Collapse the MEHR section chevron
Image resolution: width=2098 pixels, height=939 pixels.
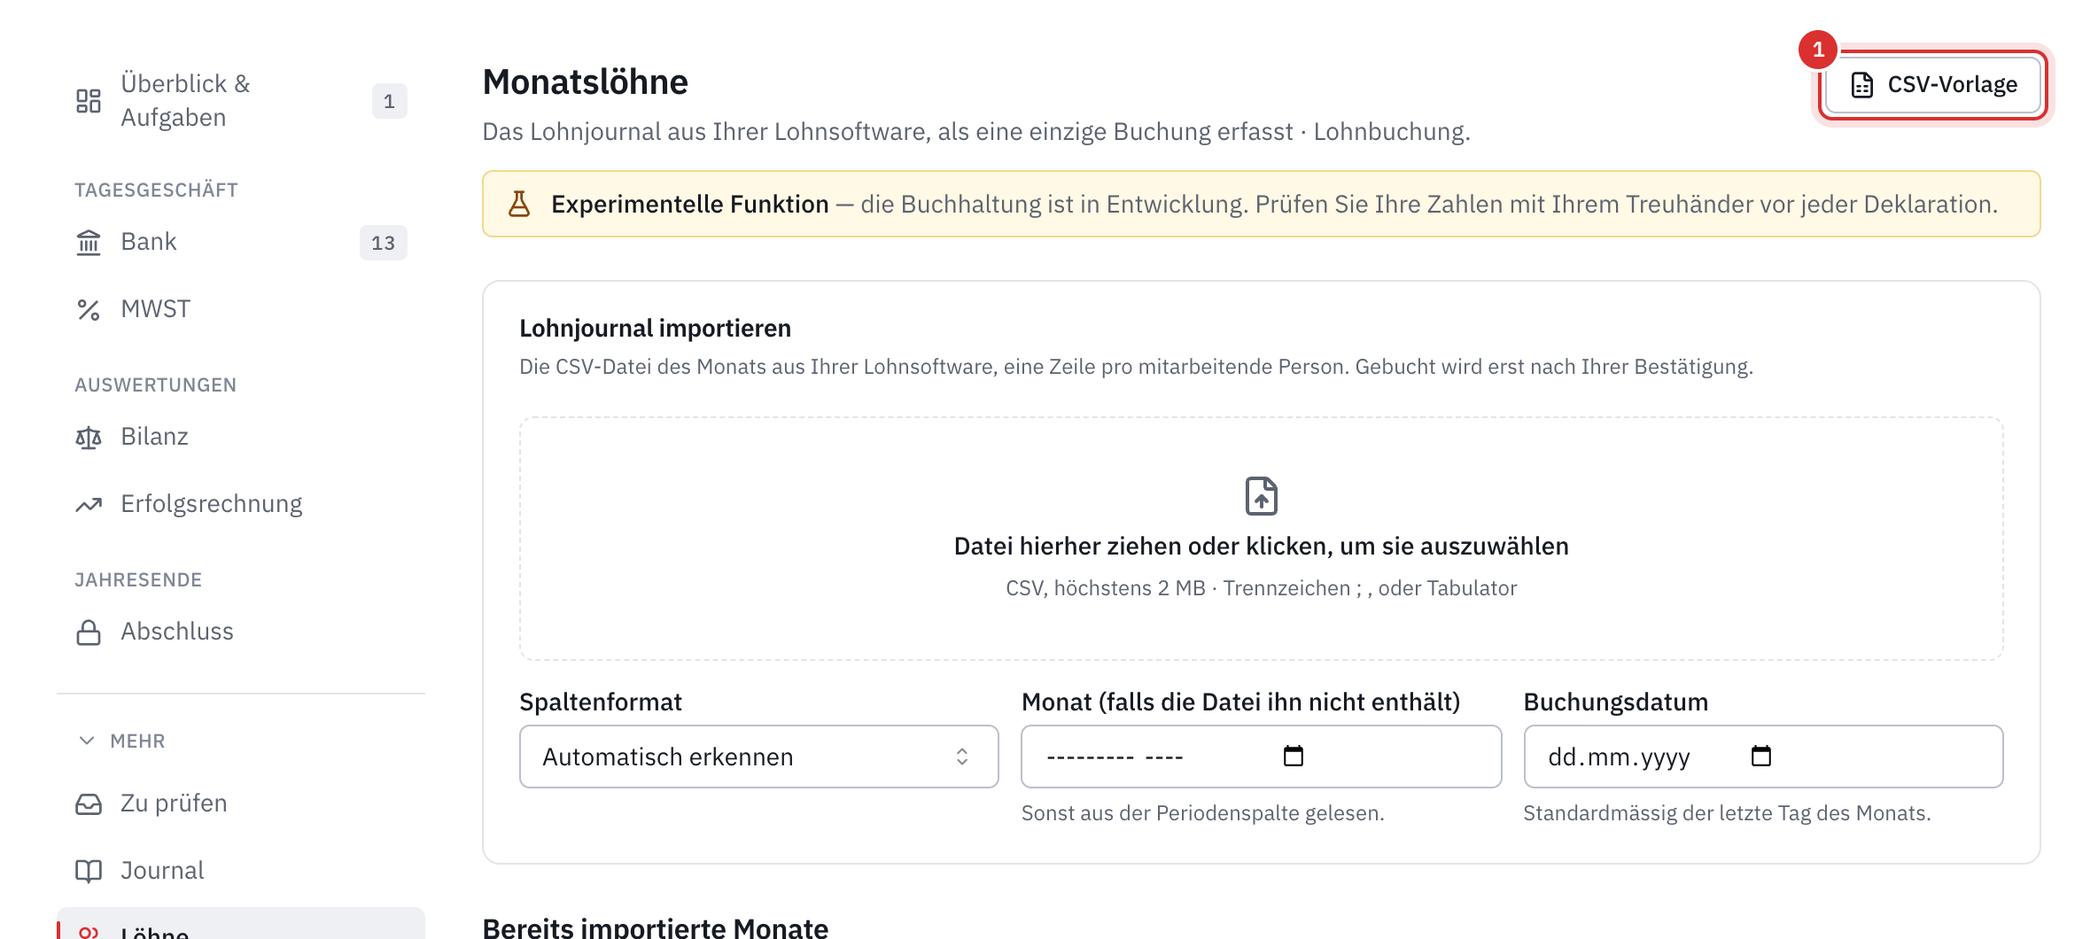tap(87, 741)
